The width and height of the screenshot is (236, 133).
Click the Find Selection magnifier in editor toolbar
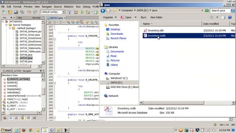click(68, 22)
